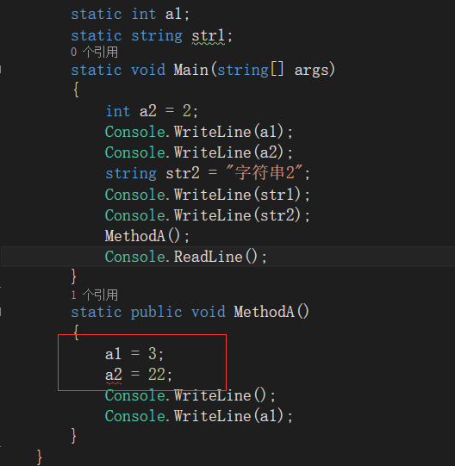Click closing brace of MethodA
Image resolution: width=455 pixels, height=466 pixels.
74,436
